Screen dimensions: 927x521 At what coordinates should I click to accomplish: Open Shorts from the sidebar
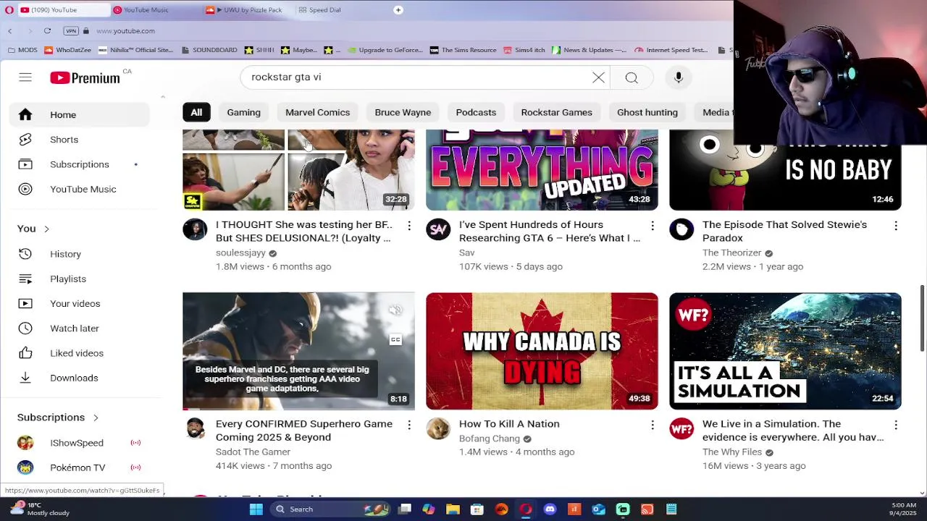coord(80,140)
